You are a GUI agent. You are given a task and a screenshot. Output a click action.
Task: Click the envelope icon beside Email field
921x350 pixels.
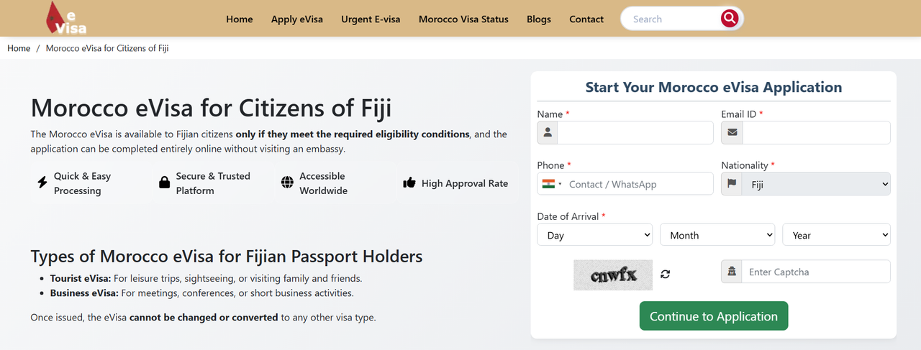click(732, 132)
